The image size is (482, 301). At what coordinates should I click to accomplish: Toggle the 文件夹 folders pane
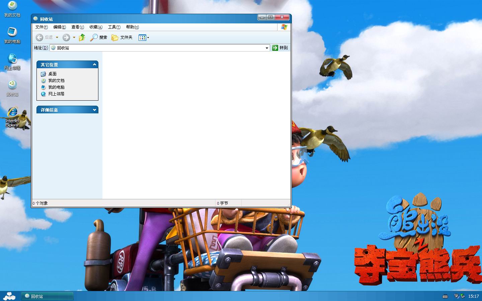click(122, 37)
